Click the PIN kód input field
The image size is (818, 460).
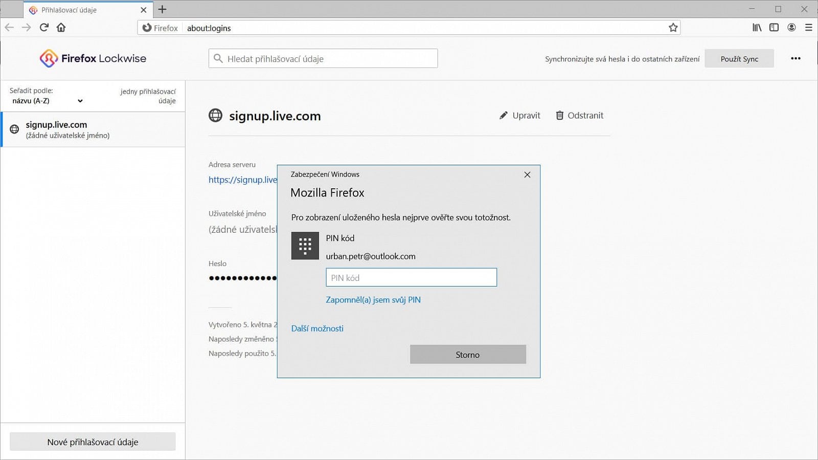pyautogui.click(x=411, y=277)
